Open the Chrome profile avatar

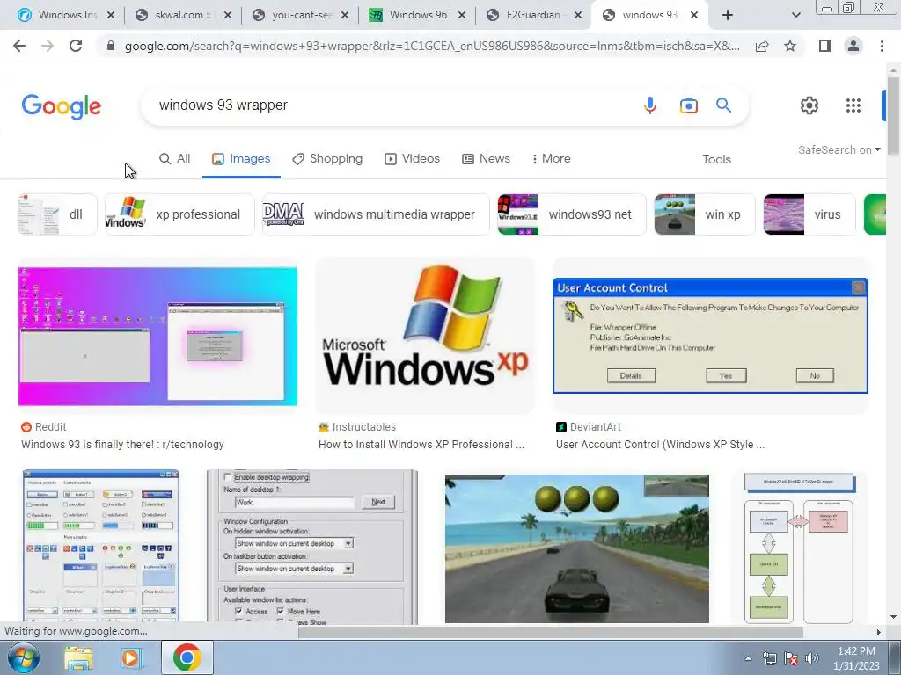pyautogui.click(x=853, y=46)
